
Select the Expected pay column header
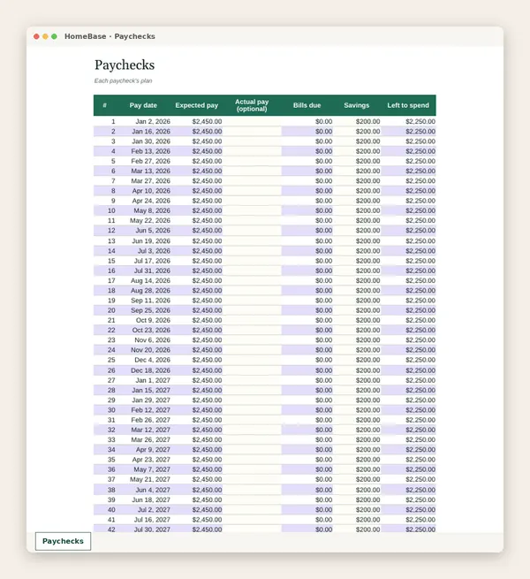coord(197,105)
